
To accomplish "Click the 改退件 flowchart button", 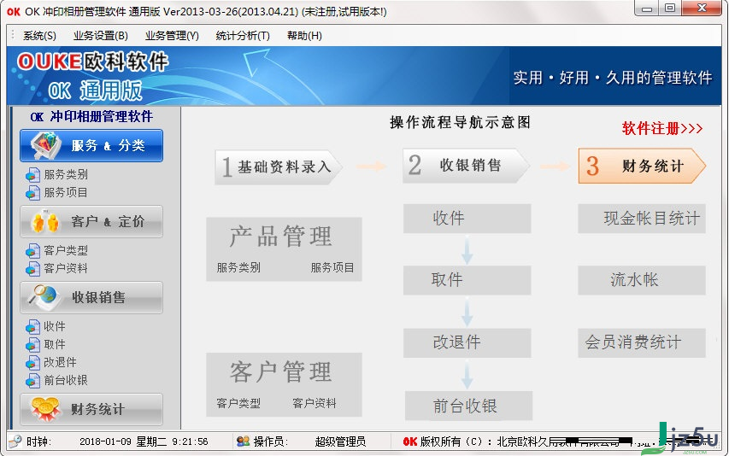I will pos(467,342).
